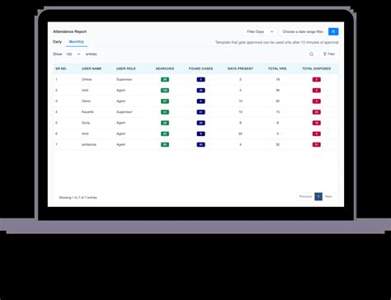Click the red disposed badge in Omkar's row
This screenshot has width=391, height=300.
pos(317,80)
